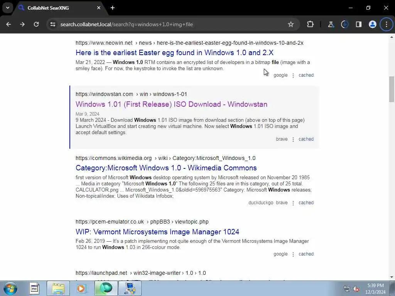Click the Mar 9, 2024 date text
This screenshot has height=296, width=395.
pyautogui.click(x=88, y=114)
